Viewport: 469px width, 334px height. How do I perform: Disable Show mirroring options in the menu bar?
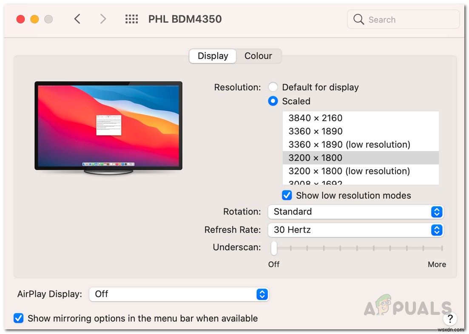tap(18, 318)
